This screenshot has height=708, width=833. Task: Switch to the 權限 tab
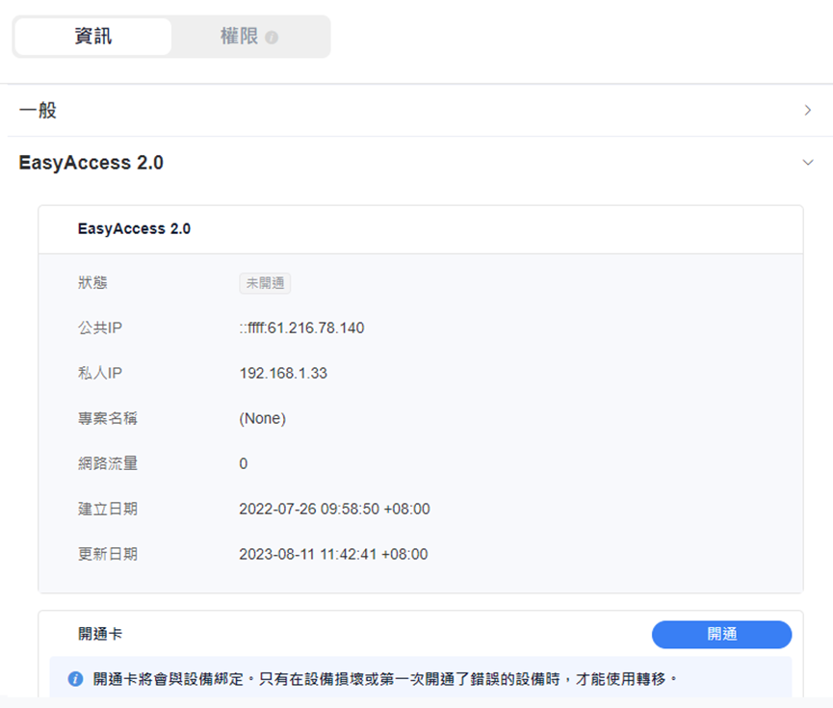click(249, 37)
